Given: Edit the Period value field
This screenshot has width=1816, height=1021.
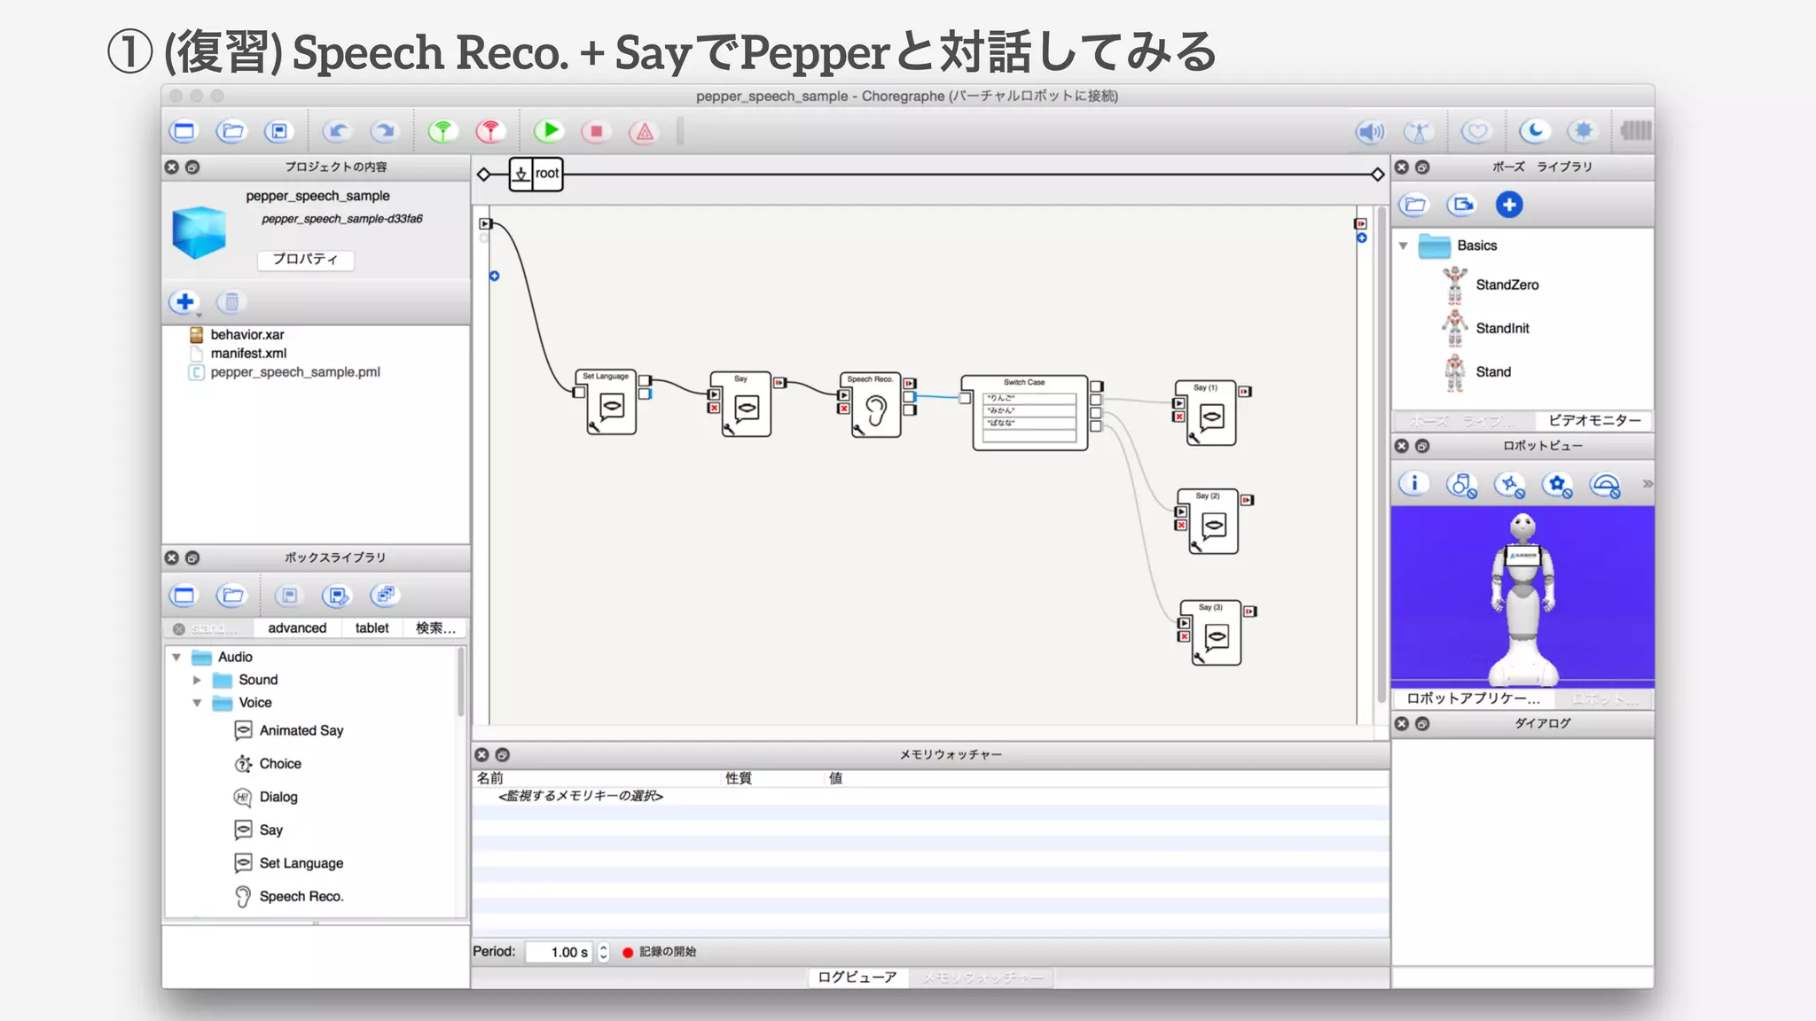Looking at the screenshot, I should pyautogui.click(x=560, y=952).
